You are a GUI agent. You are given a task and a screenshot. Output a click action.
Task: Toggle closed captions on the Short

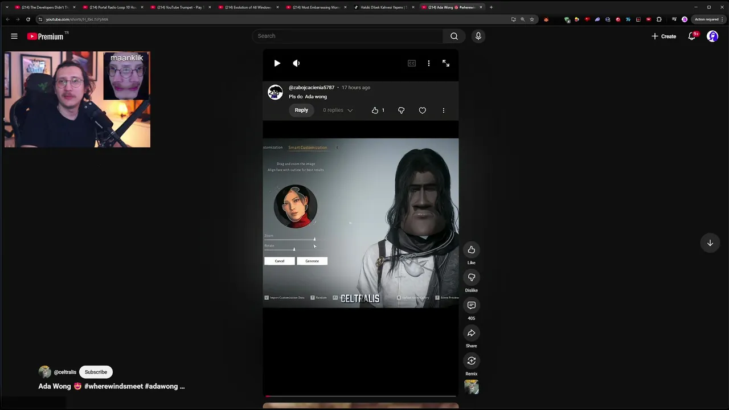click(412, 63)
